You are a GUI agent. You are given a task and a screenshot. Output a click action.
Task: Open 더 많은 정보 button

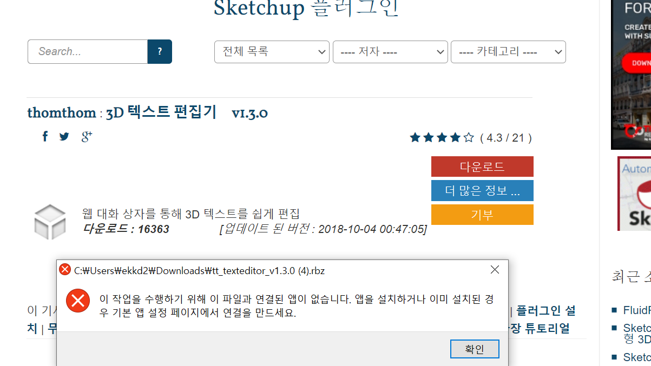[482, 191]
